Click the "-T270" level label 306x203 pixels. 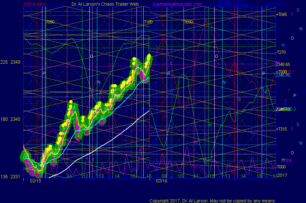(x=281, y=52)
